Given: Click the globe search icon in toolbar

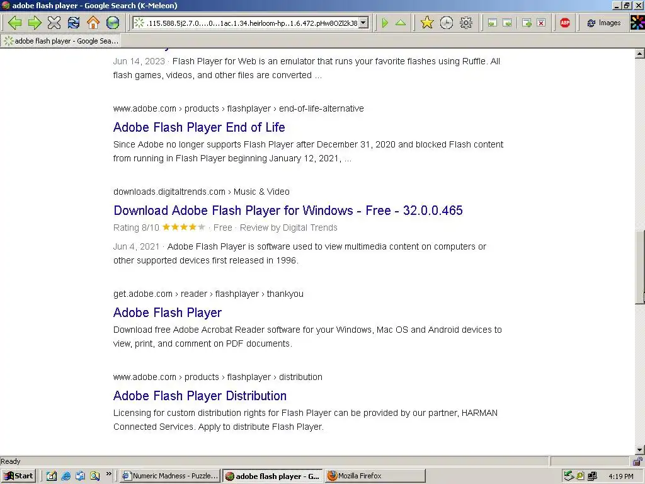Looking at the screenshot, I should (x=113, y=23).
